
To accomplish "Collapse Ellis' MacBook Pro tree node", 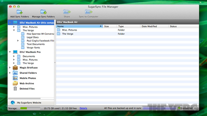I will pyautogui.click(x=10, y=52).
